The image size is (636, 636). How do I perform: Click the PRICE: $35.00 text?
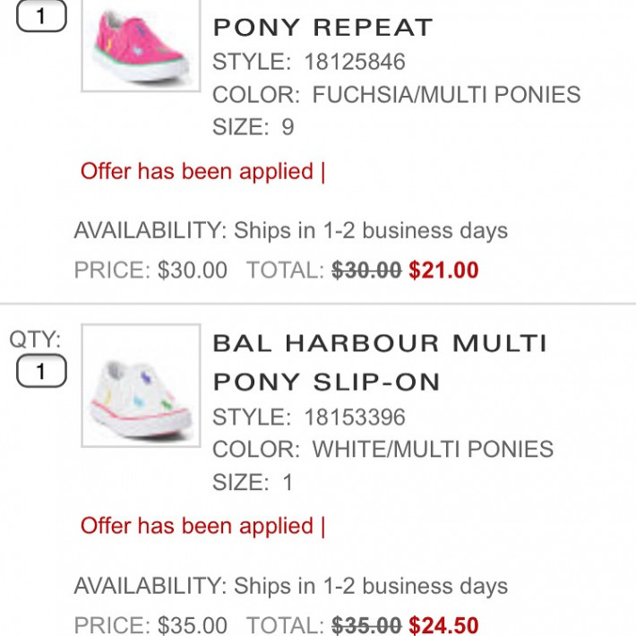point(150,624)
